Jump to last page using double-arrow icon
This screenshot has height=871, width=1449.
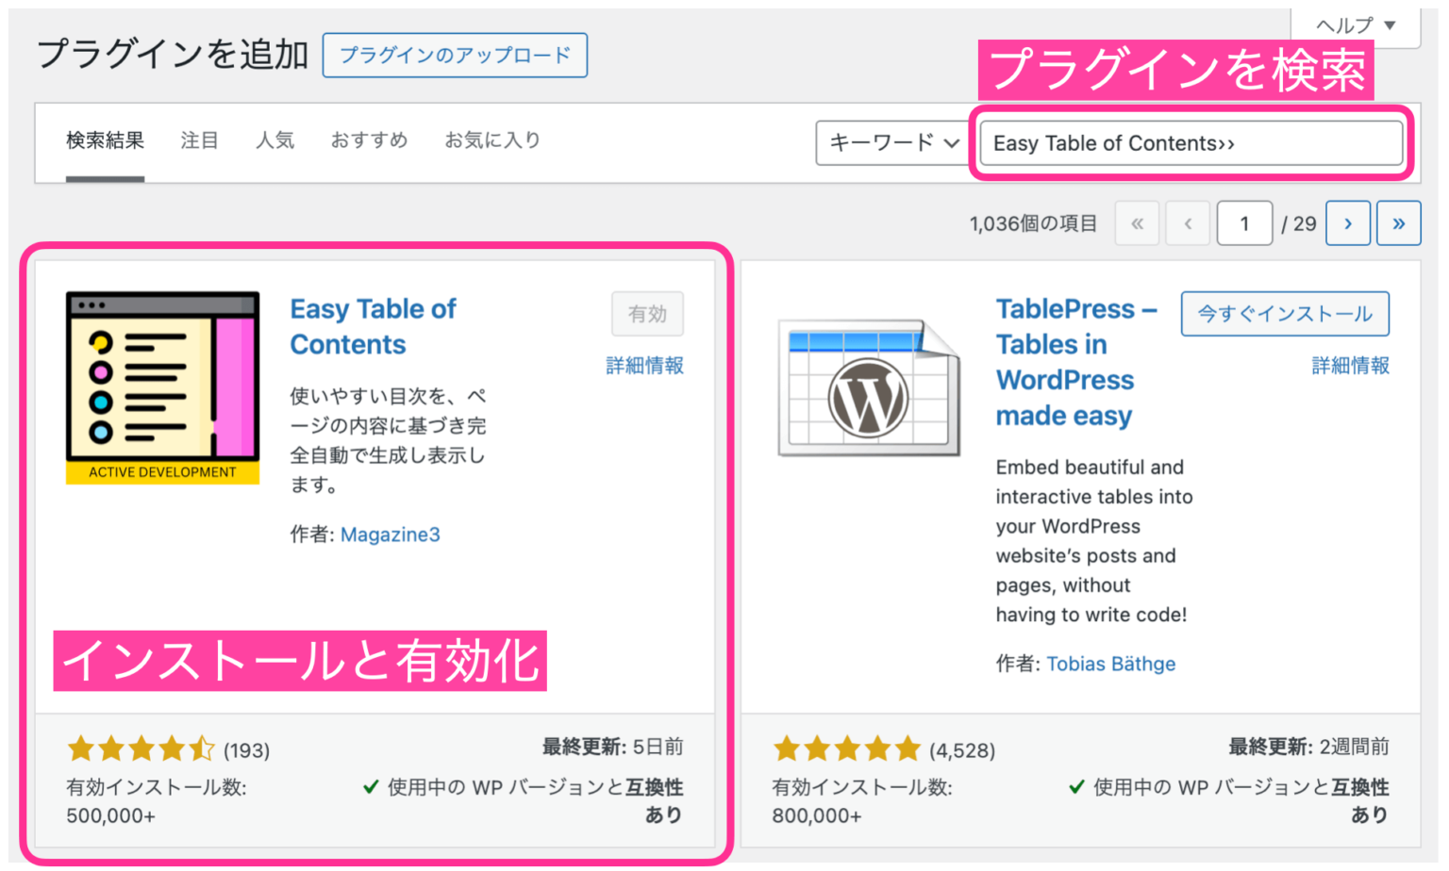coord(1399,223)
